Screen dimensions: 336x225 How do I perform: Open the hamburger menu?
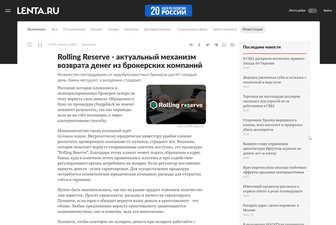tap(8, 11)
